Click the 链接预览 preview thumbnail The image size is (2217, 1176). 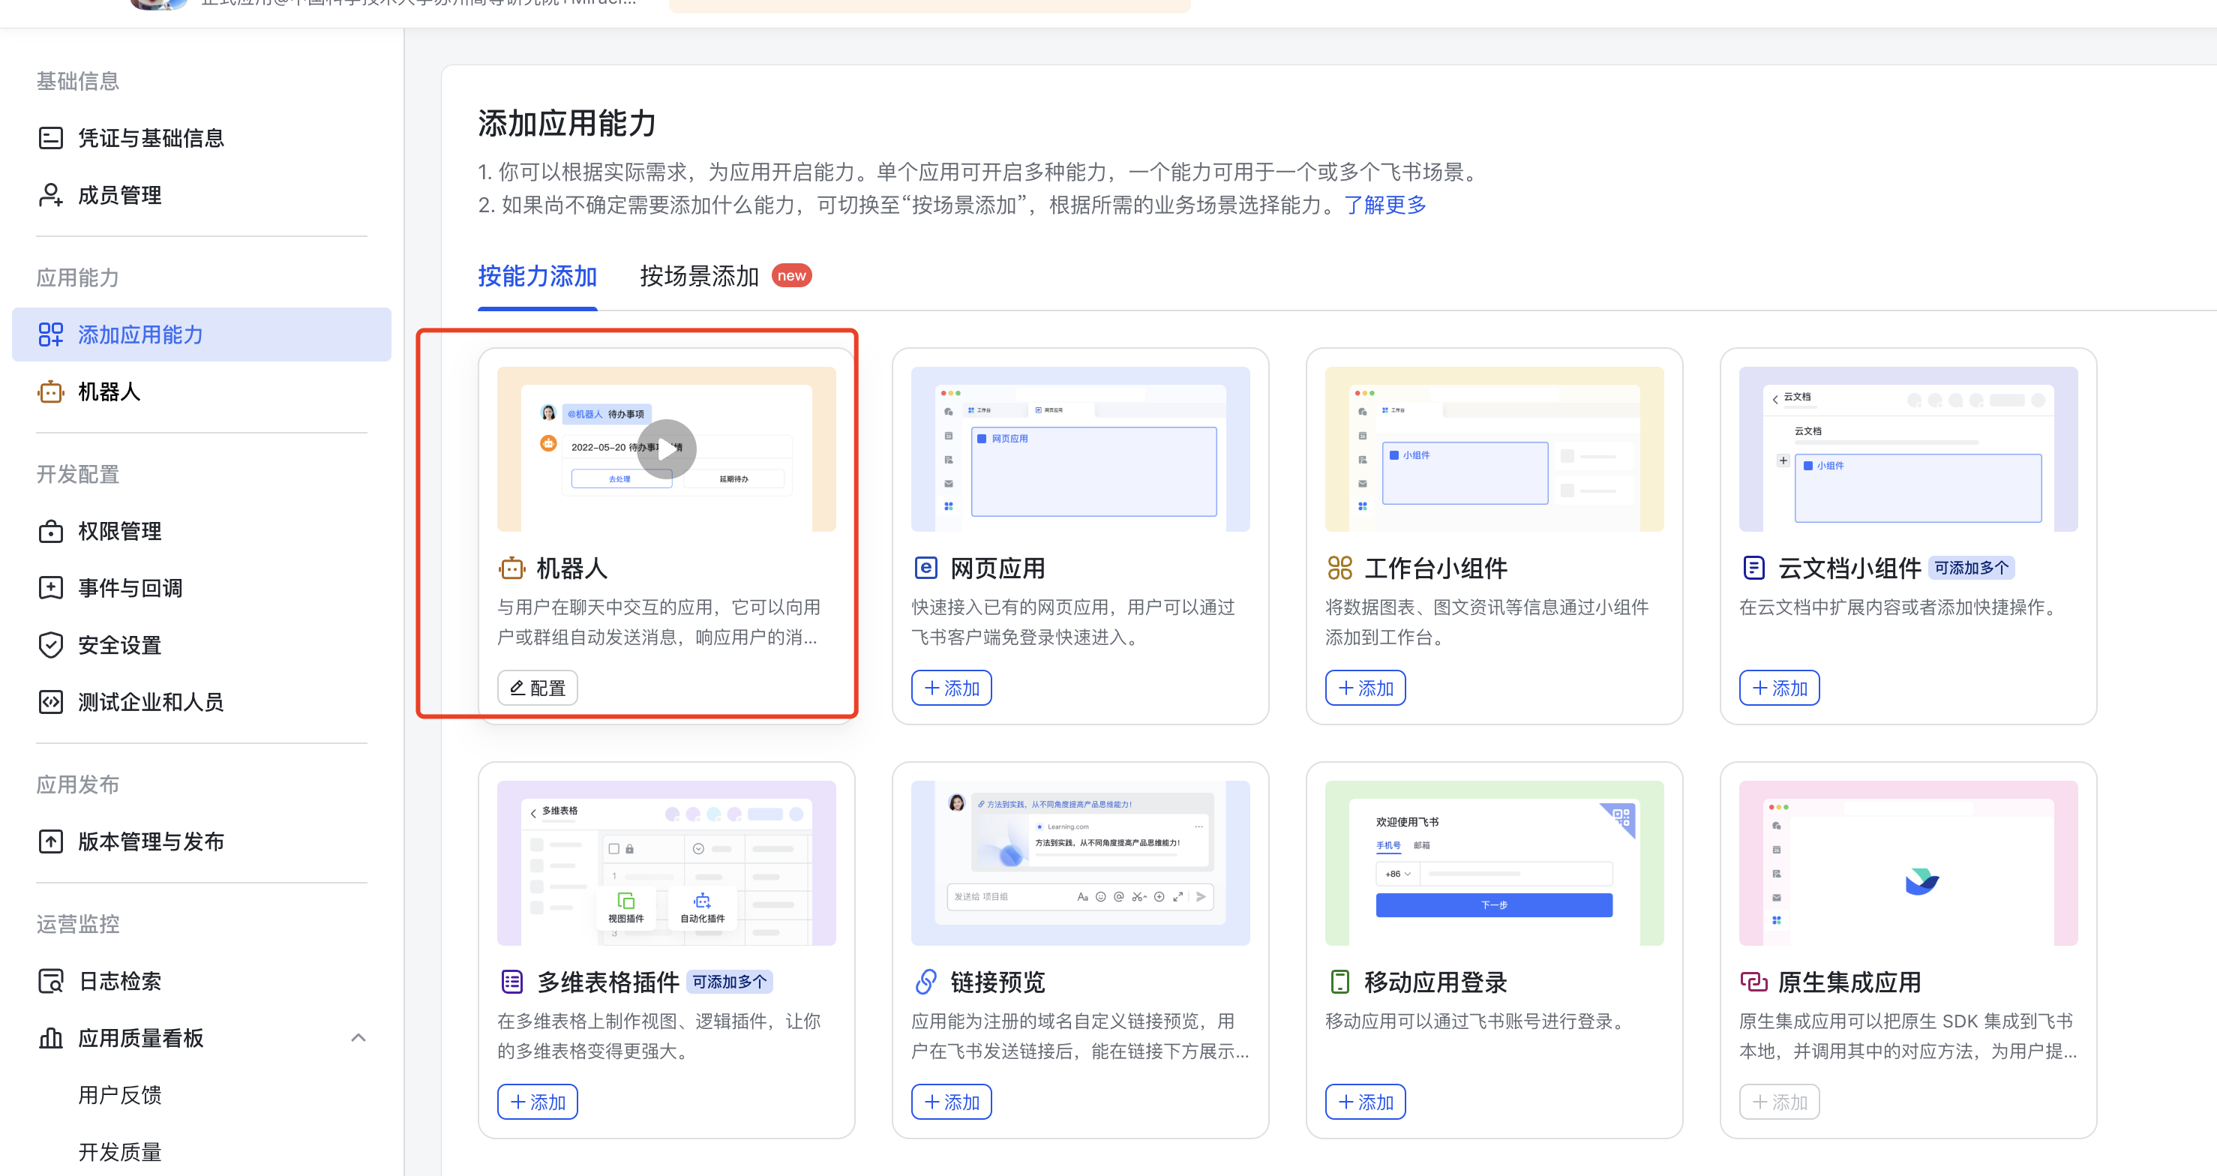click(1080, 862)
